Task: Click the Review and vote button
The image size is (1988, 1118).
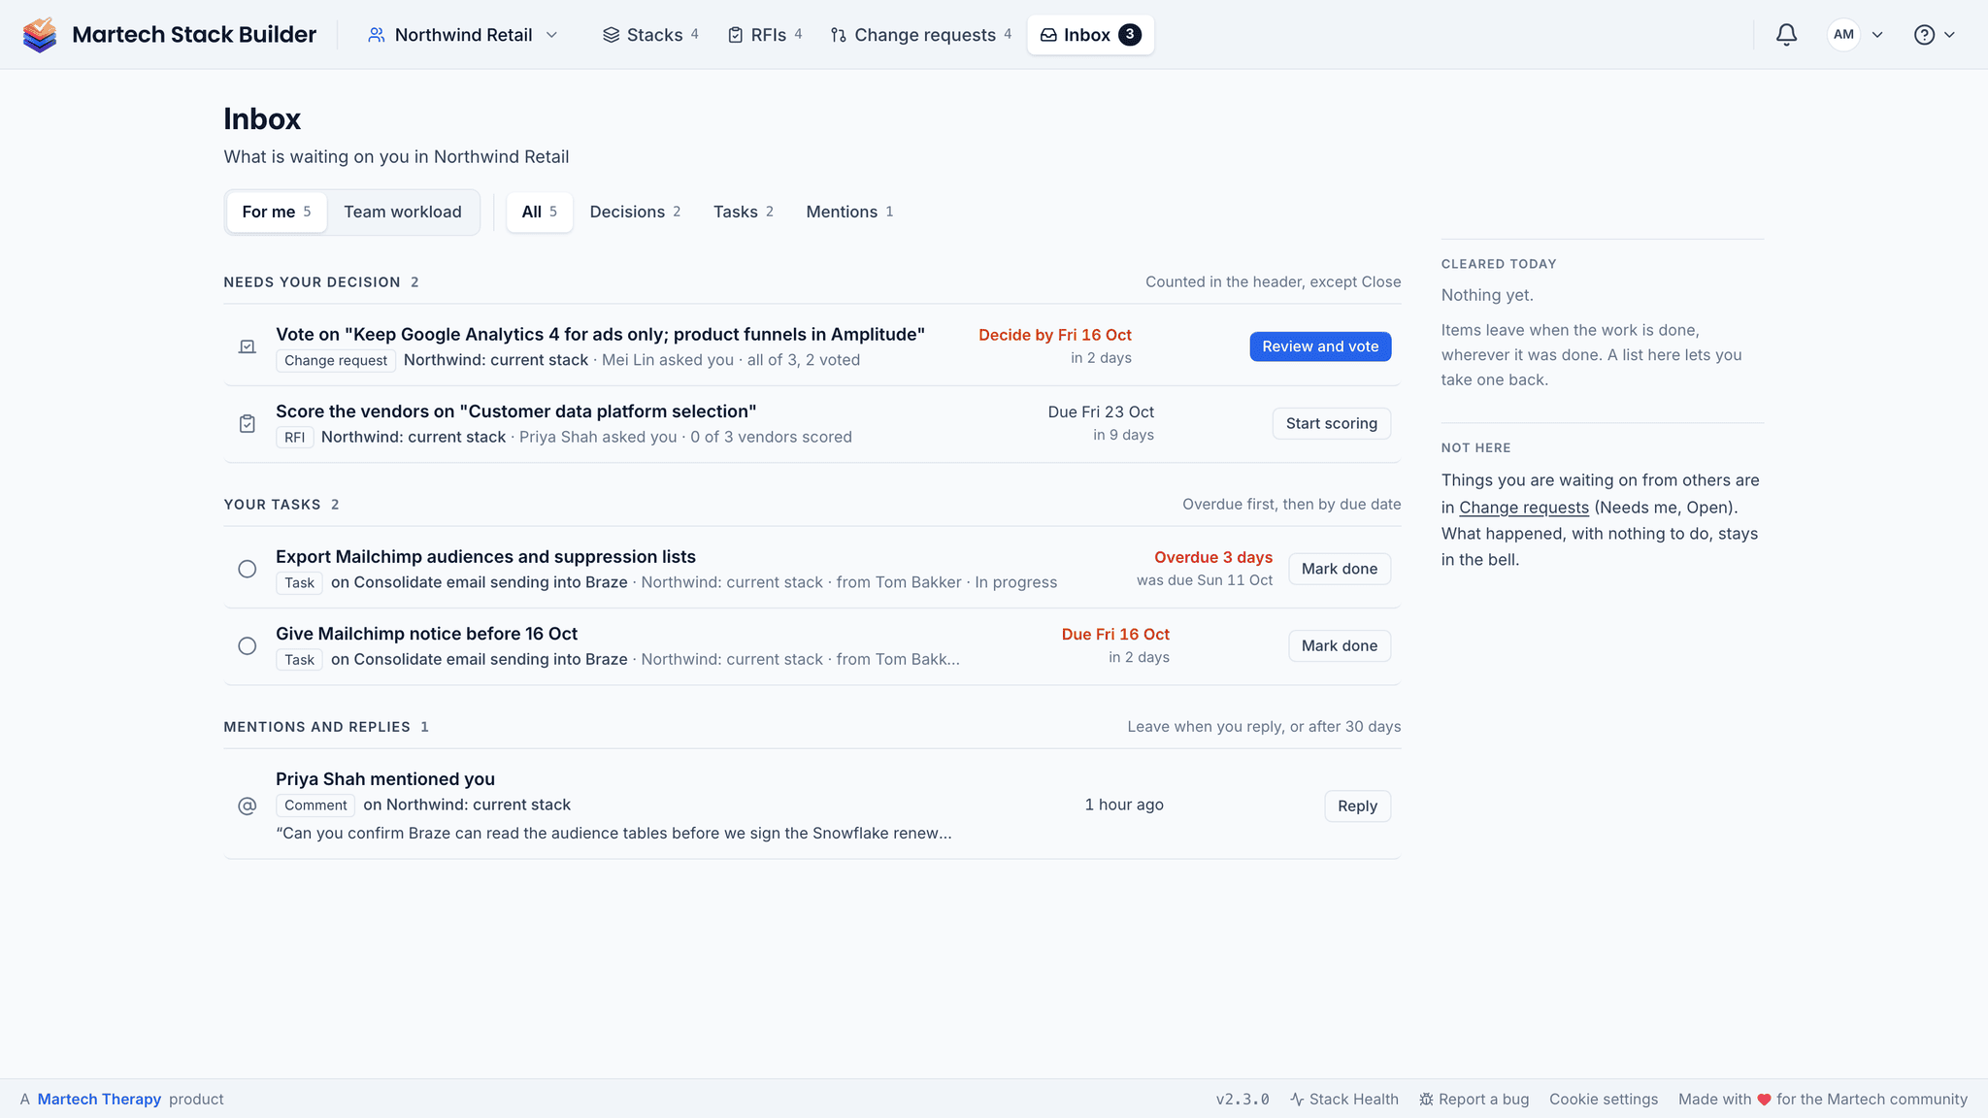Action: (x=1320, y=346)
